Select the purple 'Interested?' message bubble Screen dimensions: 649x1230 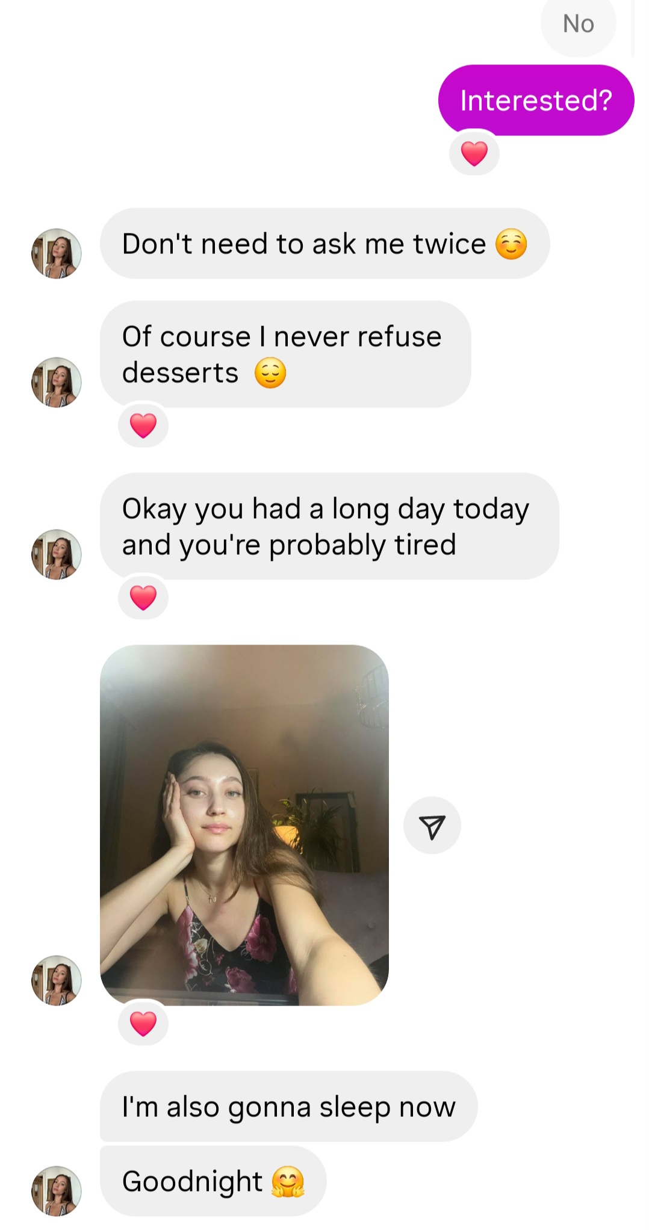point(536,100)
